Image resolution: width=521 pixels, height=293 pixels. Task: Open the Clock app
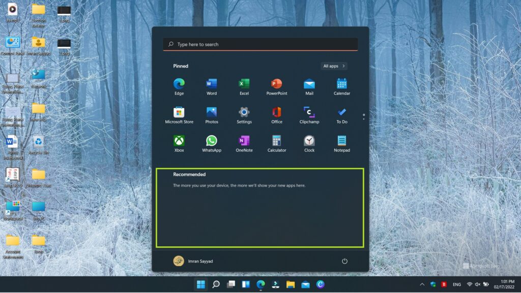click(309, 144)
